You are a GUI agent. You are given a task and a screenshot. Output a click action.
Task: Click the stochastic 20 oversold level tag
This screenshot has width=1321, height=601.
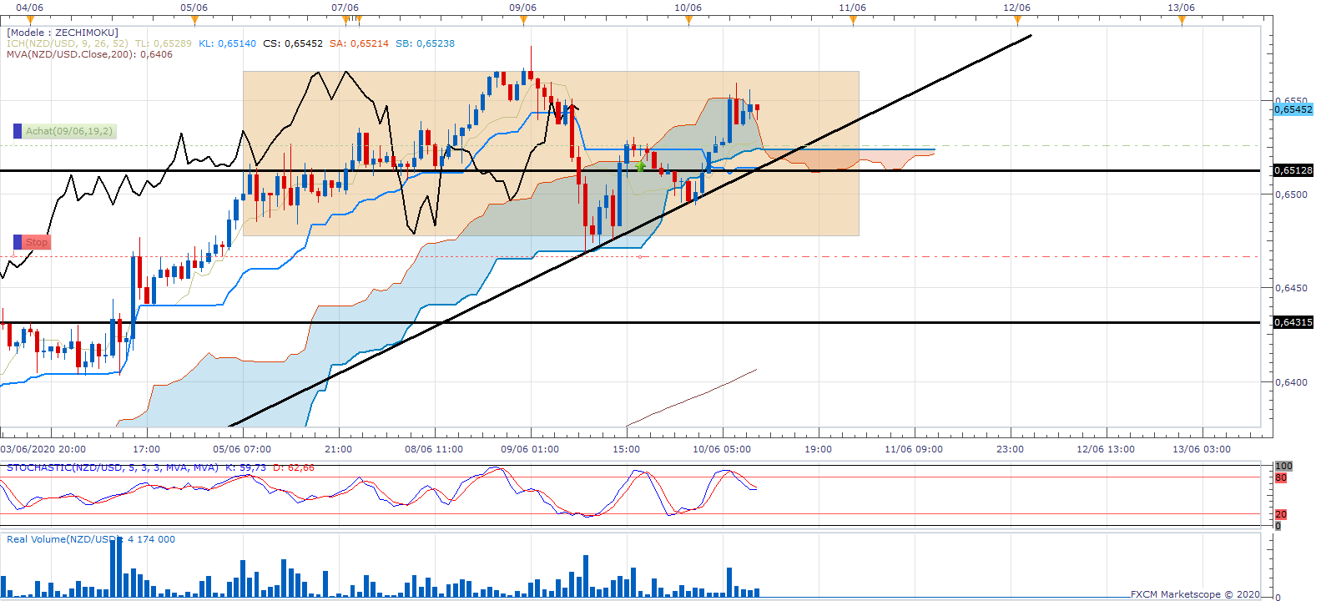(1281, 514)
